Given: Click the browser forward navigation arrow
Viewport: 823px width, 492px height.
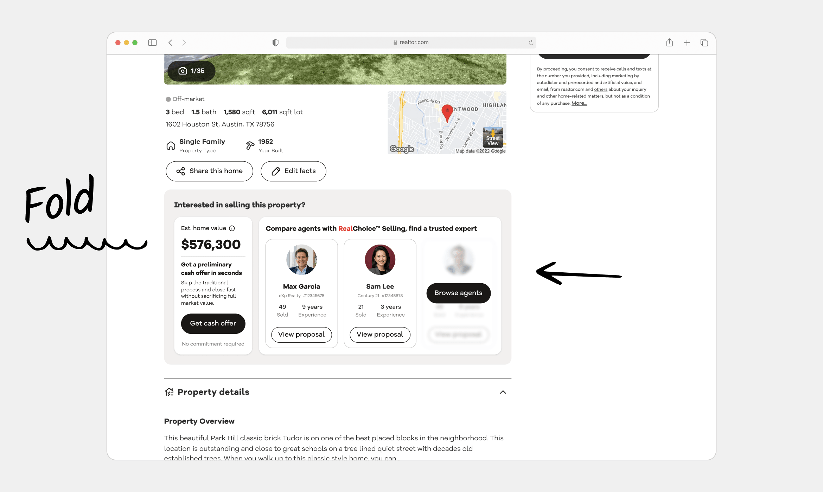Looking at the screenshot, I should pyautogui.click(x=184, y=42).
